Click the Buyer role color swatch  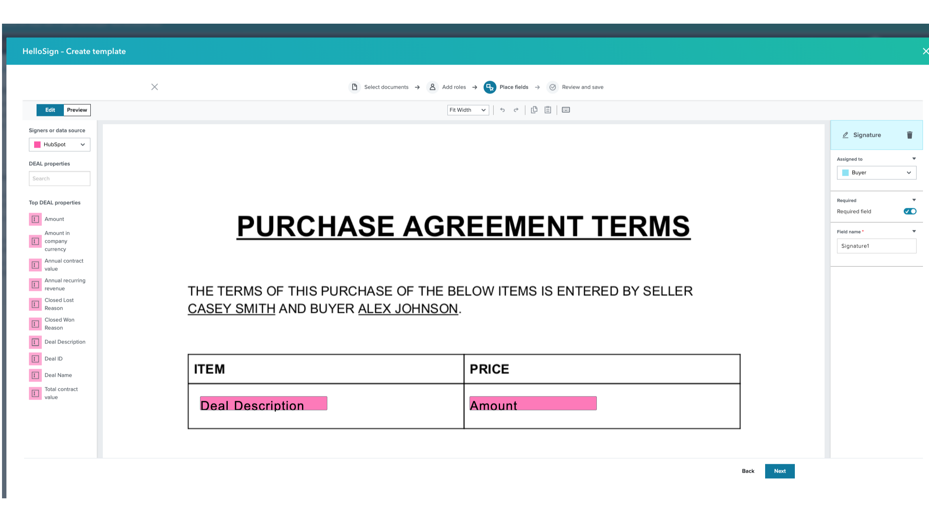[x=845, y=173]
